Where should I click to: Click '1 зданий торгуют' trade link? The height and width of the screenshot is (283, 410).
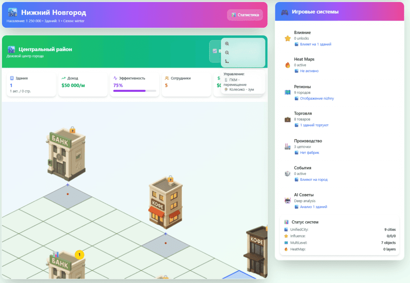pyautogui.click(x=314, y=125)
